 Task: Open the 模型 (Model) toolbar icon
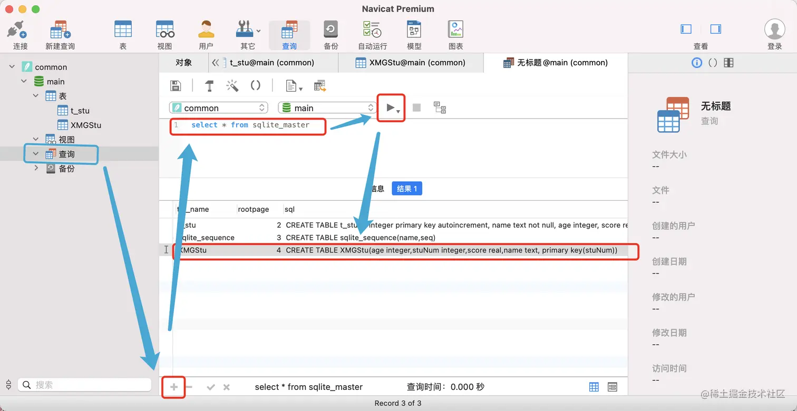coord(414,35)
